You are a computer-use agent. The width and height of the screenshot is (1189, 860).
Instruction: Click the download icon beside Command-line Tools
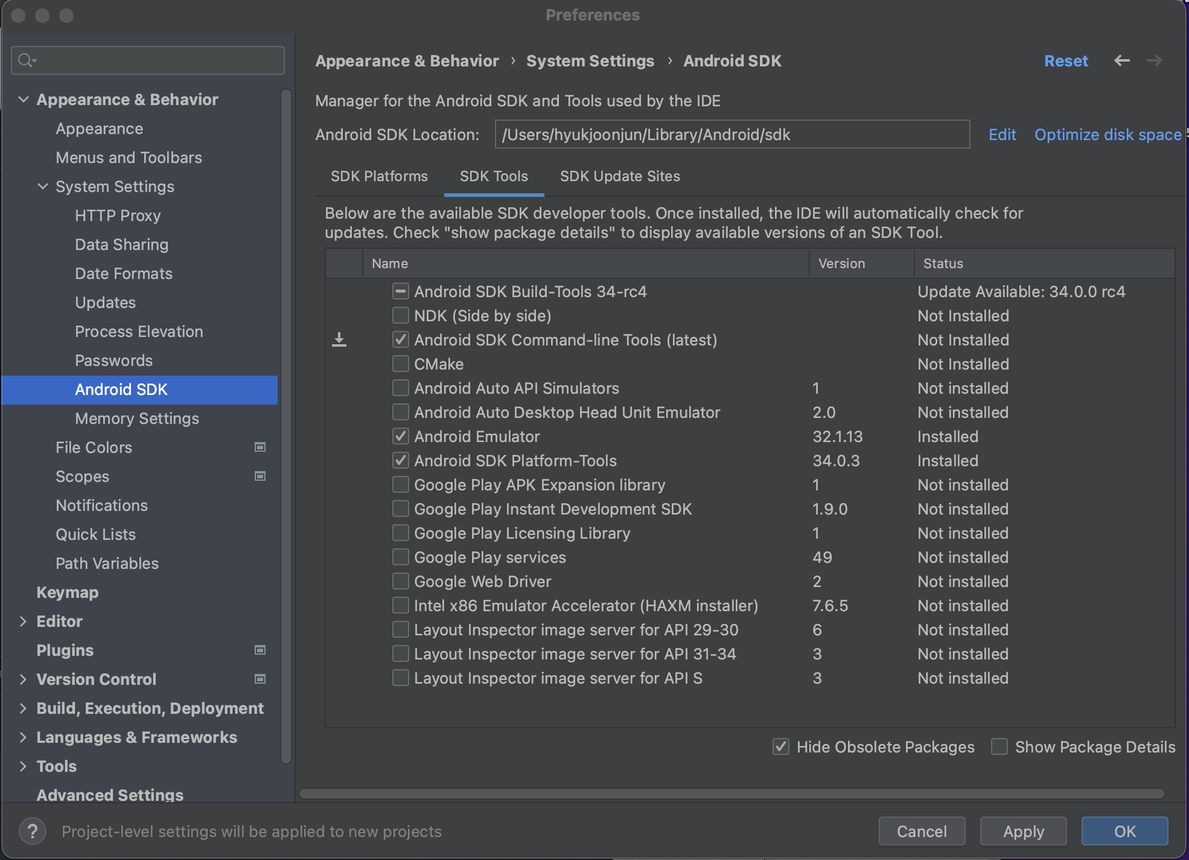[339, 340]
